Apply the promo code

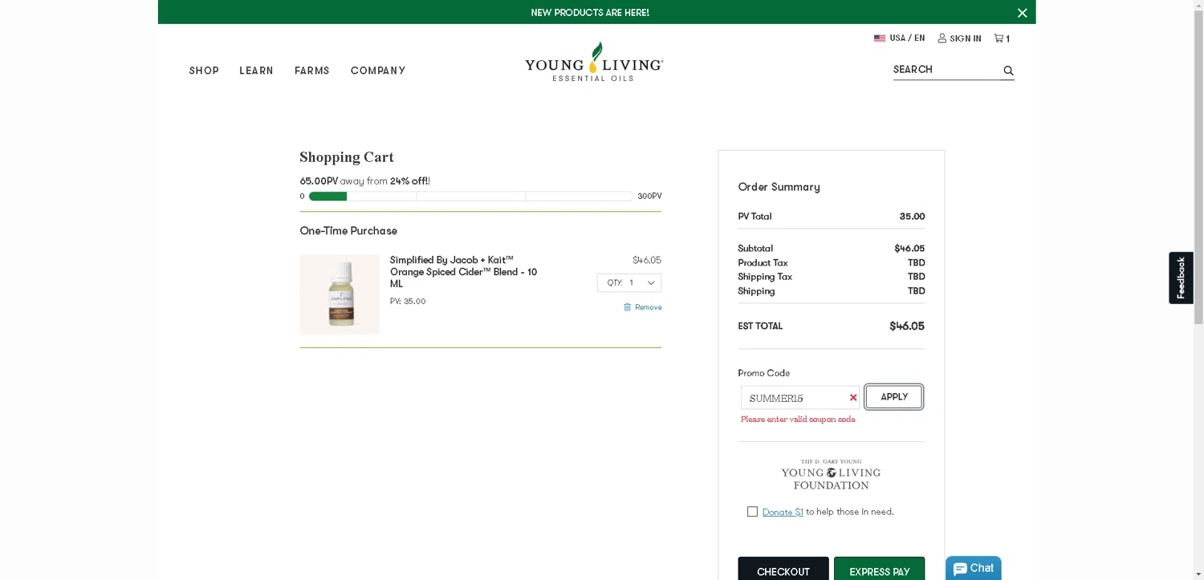(x=894, y=397)
